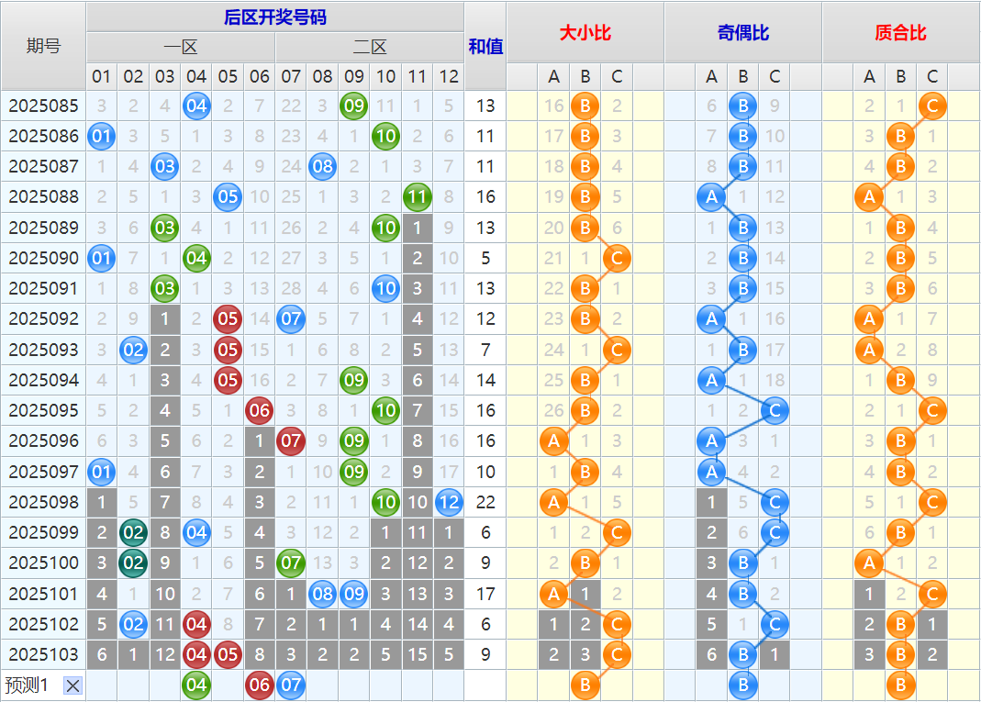
Task: Click blue ball 12 in row 2025098
Action: coord(449,502)
